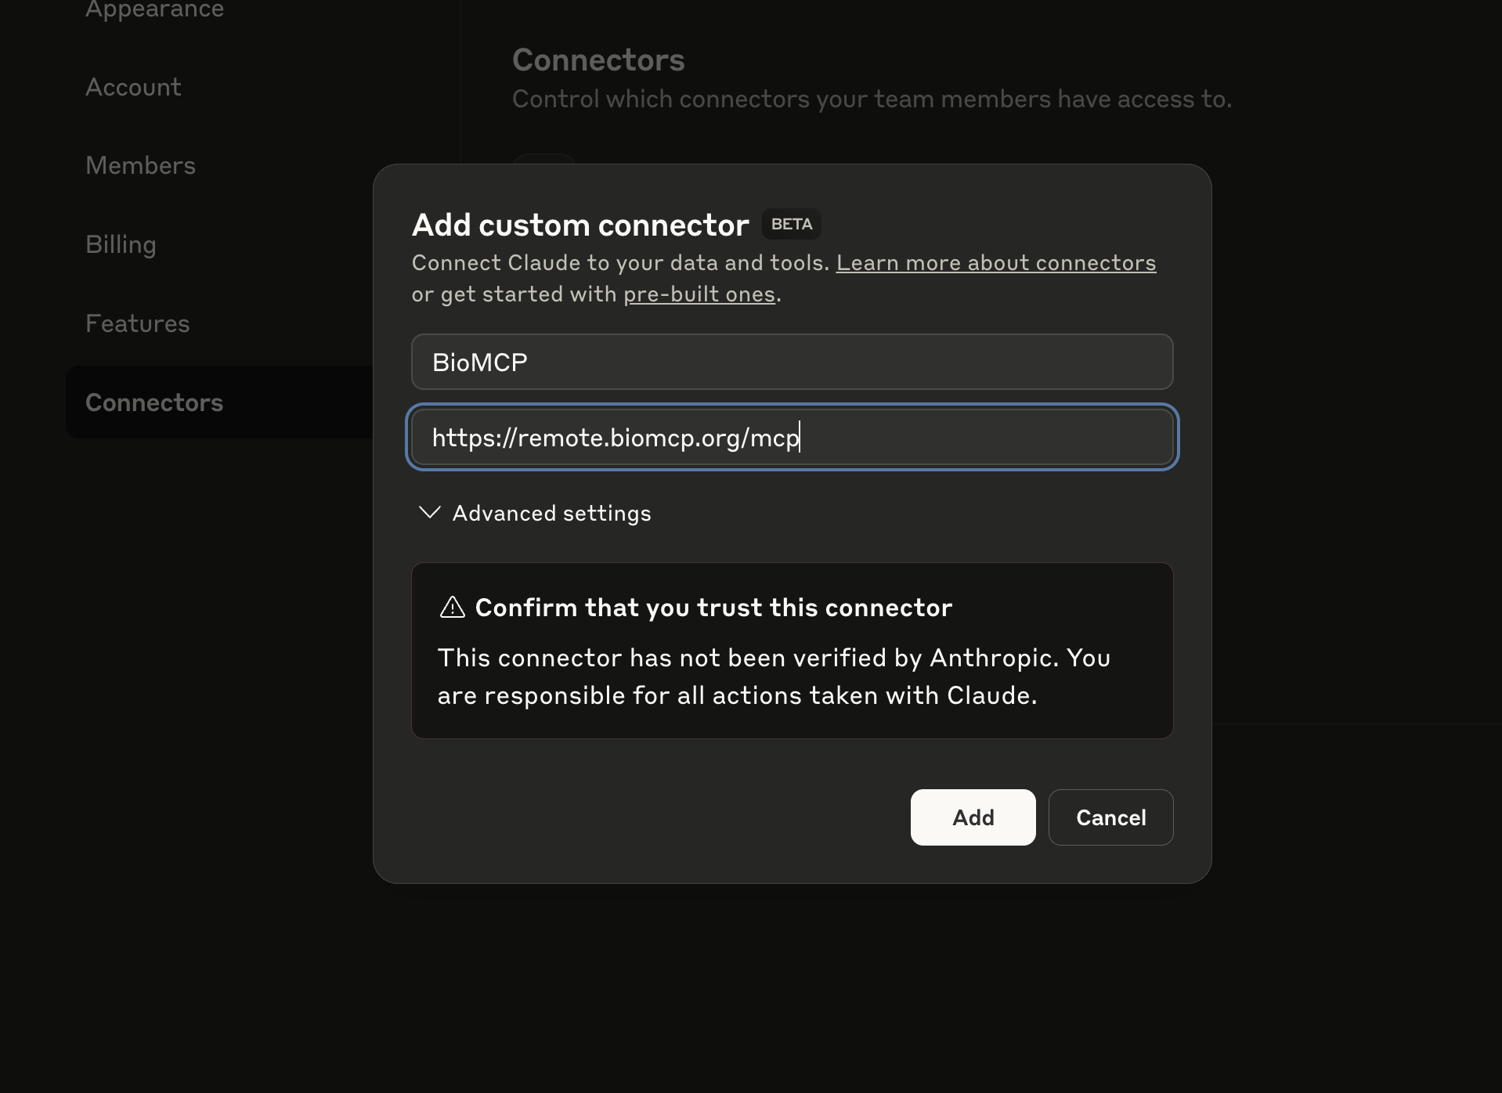Focus the BioMCP name field
1502x1093 pixels.
tap(793, 362)
